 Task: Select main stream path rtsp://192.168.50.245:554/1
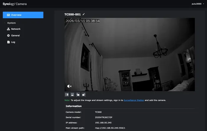point(110,128)
